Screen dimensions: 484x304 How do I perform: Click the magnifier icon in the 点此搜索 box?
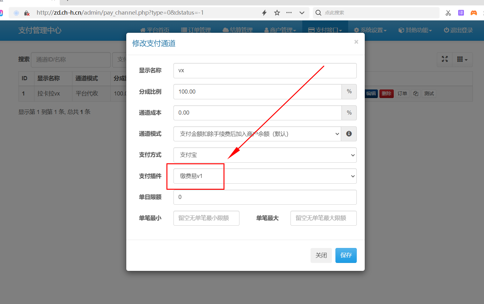(x=318, y=13)
